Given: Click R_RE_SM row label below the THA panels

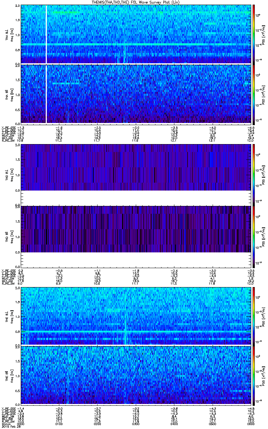Looking at the screenshot, I should 8,140.
